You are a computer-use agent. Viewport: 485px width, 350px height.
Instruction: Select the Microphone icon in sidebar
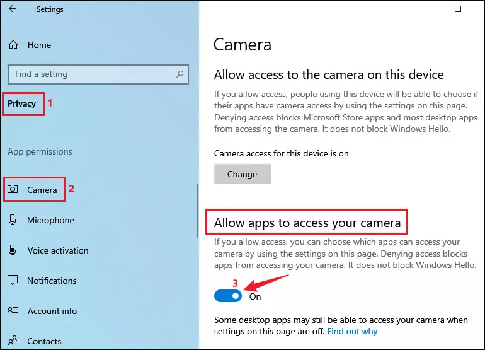(x=13, y=219)
